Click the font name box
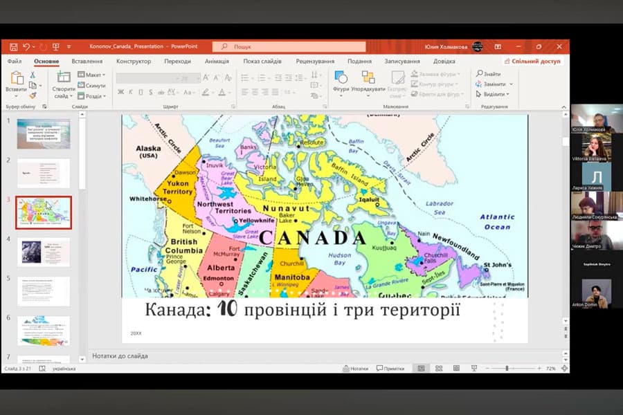Image resolution: width=623 pixels, height=415 pixels. 147,78
